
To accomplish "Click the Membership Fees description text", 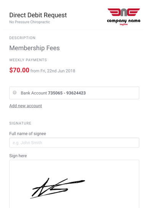I will click(x=35, y=48).
